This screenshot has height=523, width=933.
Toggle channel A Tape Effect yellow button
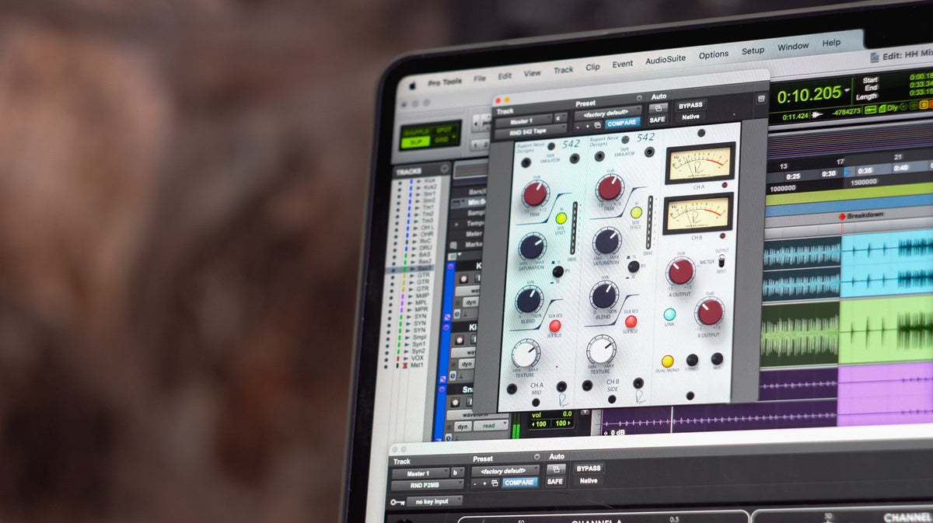point(561,220)
